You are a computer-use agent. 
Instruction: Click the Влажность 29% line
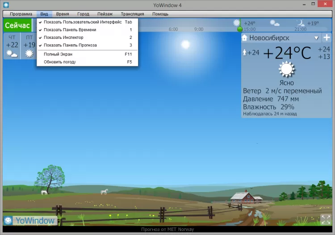click(x=268, y=107)
